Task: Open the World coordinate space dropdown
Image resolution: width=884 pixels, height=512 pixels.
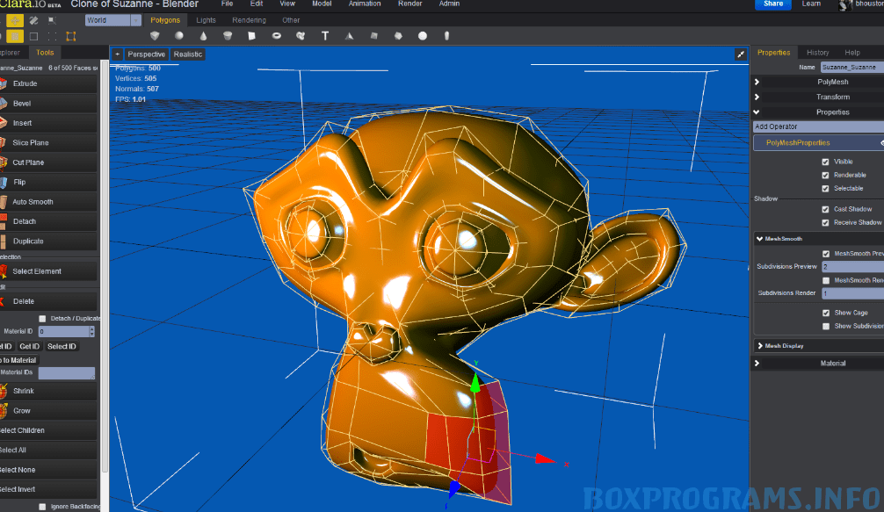Action: tap(112, 20)
